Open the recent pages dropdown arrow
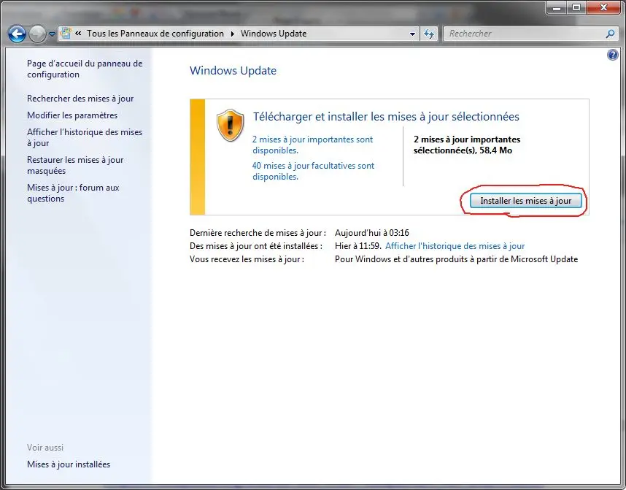Image resolution: width=626 pixels, height=490 pixels. (52, 34)
